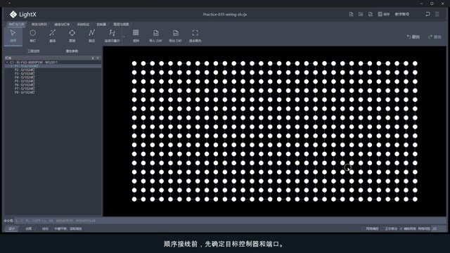Screen dimensions: 450x253
Task: Click the return arrow icon near menu
Action: (427, 14)
